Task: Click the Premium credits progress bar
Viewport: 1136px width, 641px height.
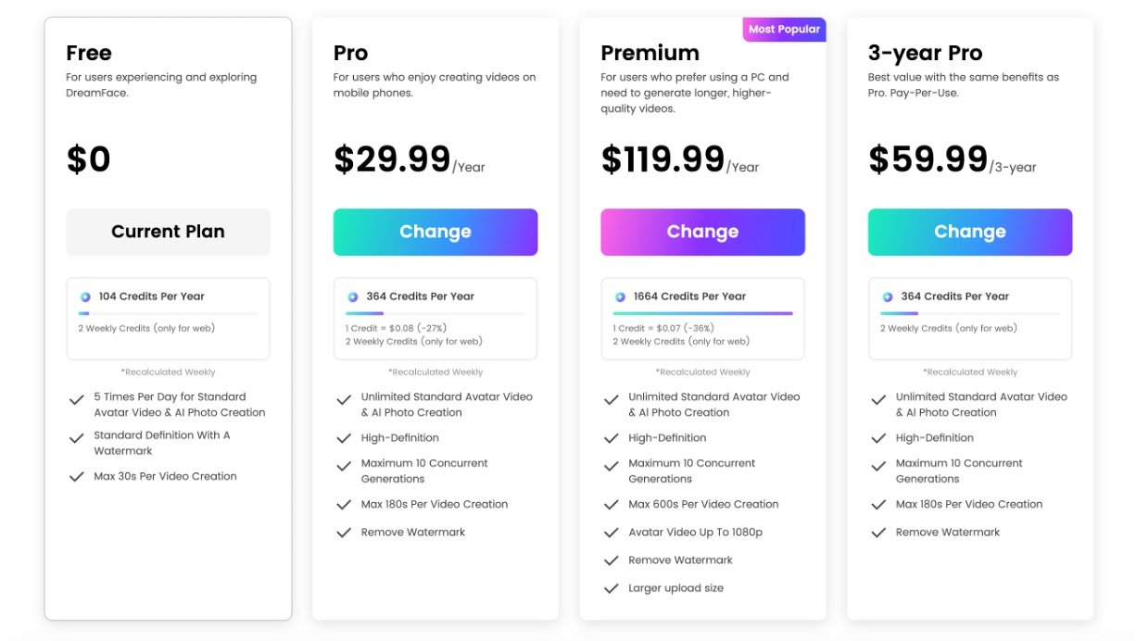Action: point(702,313)
